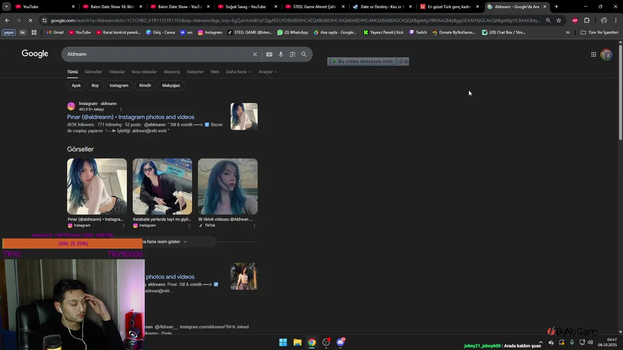623x350 pixels.
Task: Select the Görseller search tab
Action: 93,72
